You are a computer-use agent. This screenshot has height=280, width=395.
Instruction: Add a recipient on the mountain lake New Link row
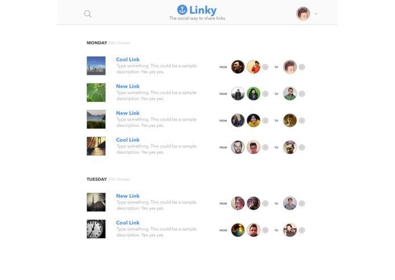(302, 121)
